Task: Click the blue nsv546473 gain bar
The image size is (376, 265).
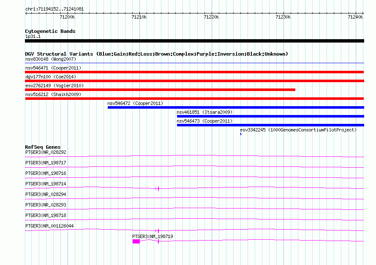Action: click(270, 125)
